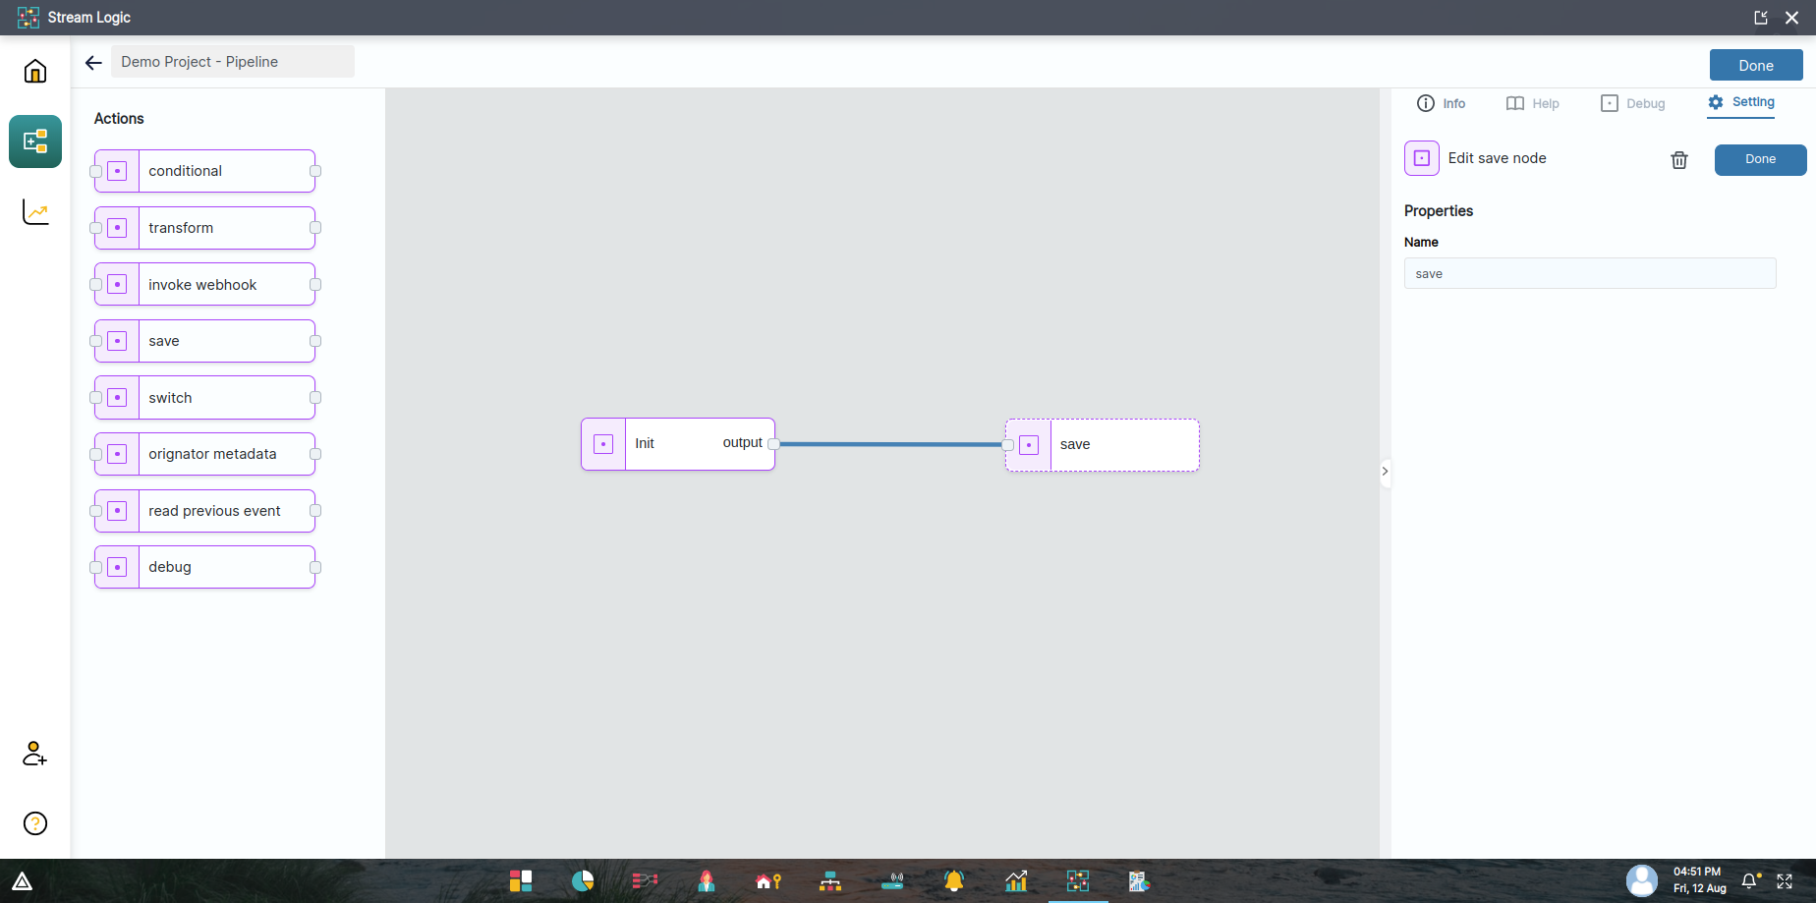The height and width of the screenshot is (903, 1816).
Task: Click the Name field containing 'save'
Action: click(x=1589, y=273)
